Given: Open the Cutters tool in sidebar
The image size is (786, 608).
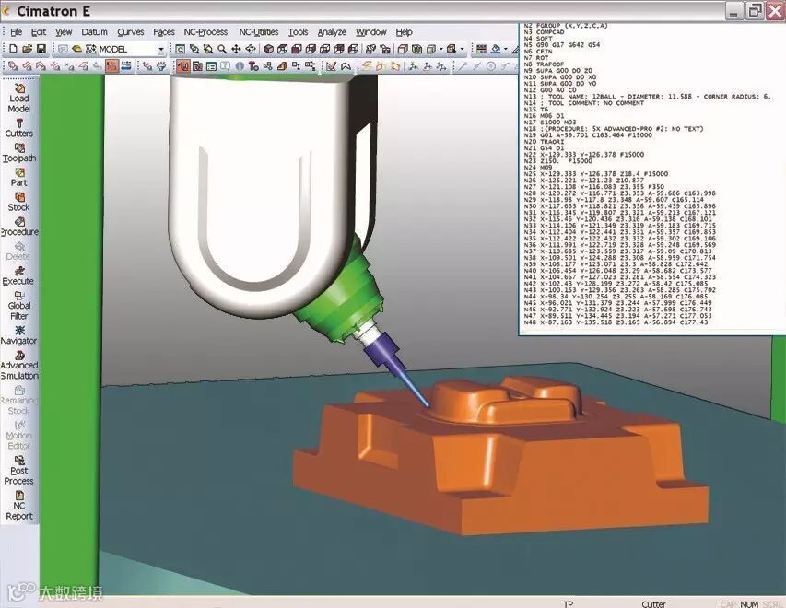Looking at the screenshot, I should [x=19, y=128].
